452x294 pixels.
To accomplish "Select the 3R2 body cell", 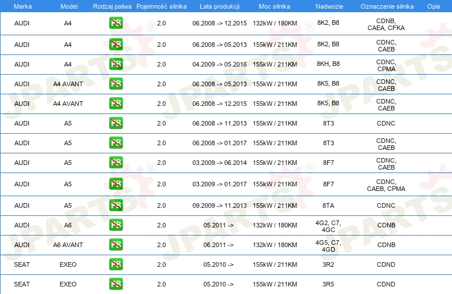I will click(328, 264).
